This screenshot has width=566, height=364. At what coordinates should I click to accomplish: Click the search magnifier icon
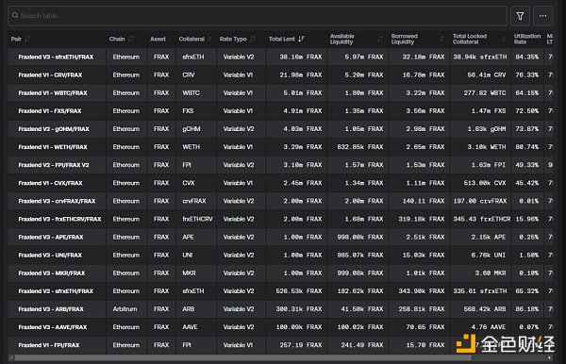click(x=15, y=15)
